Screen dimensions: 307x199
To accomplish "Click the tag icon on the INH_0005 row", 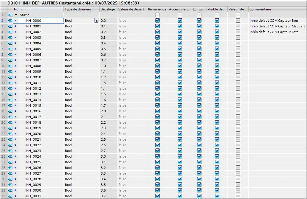I will (x=10, y=49).
